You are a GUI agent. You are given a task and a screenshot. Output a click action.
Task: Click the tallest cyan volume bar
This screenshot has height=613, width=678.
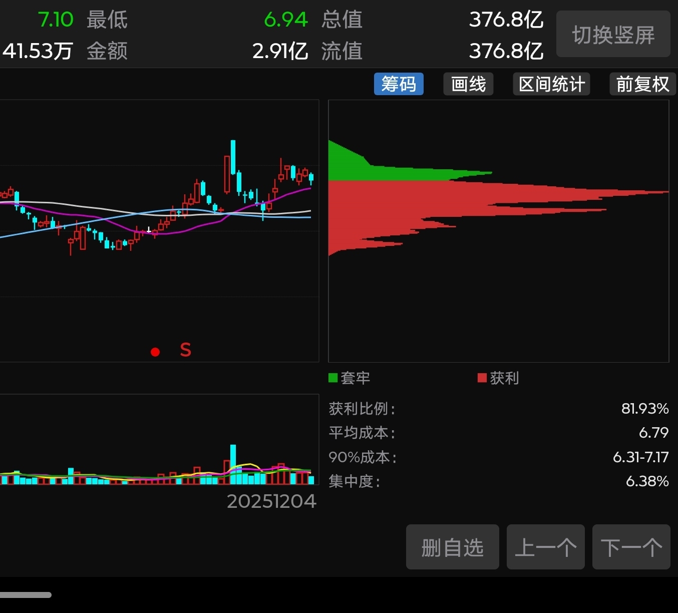(x=233, y=464)
